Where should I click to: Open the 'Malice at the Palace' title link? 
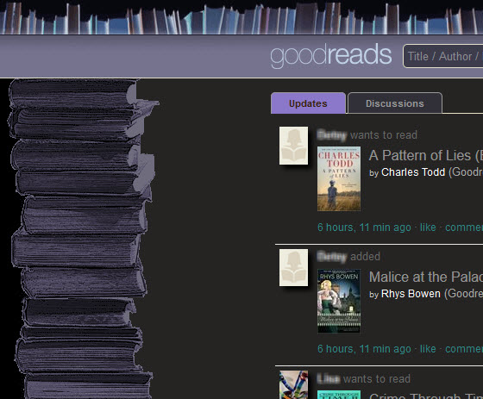click(x=426, y=277)
